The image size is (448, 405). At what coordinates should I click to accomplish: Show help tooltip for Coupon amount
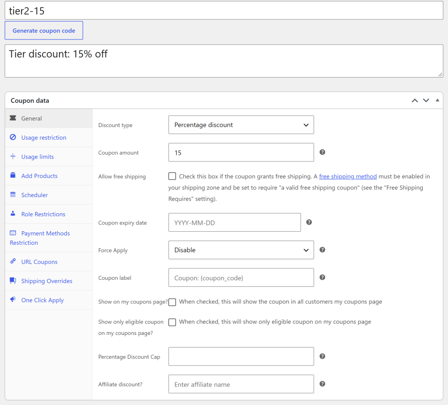click(322, 152)
